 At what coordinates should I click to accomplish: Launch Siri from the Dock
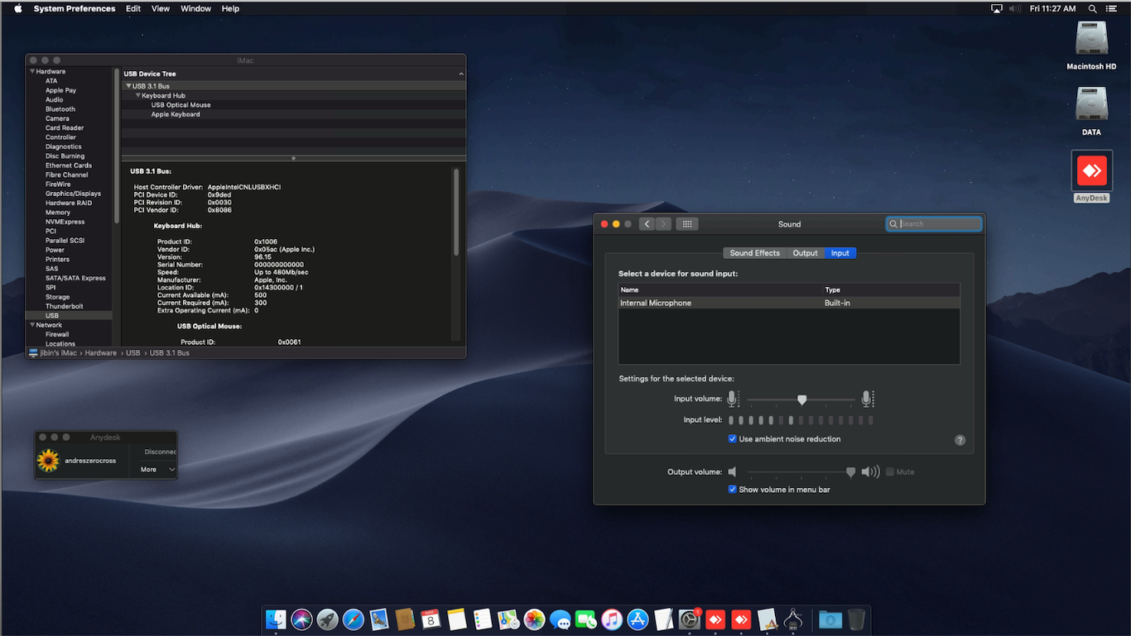click(x=301, y=619)
